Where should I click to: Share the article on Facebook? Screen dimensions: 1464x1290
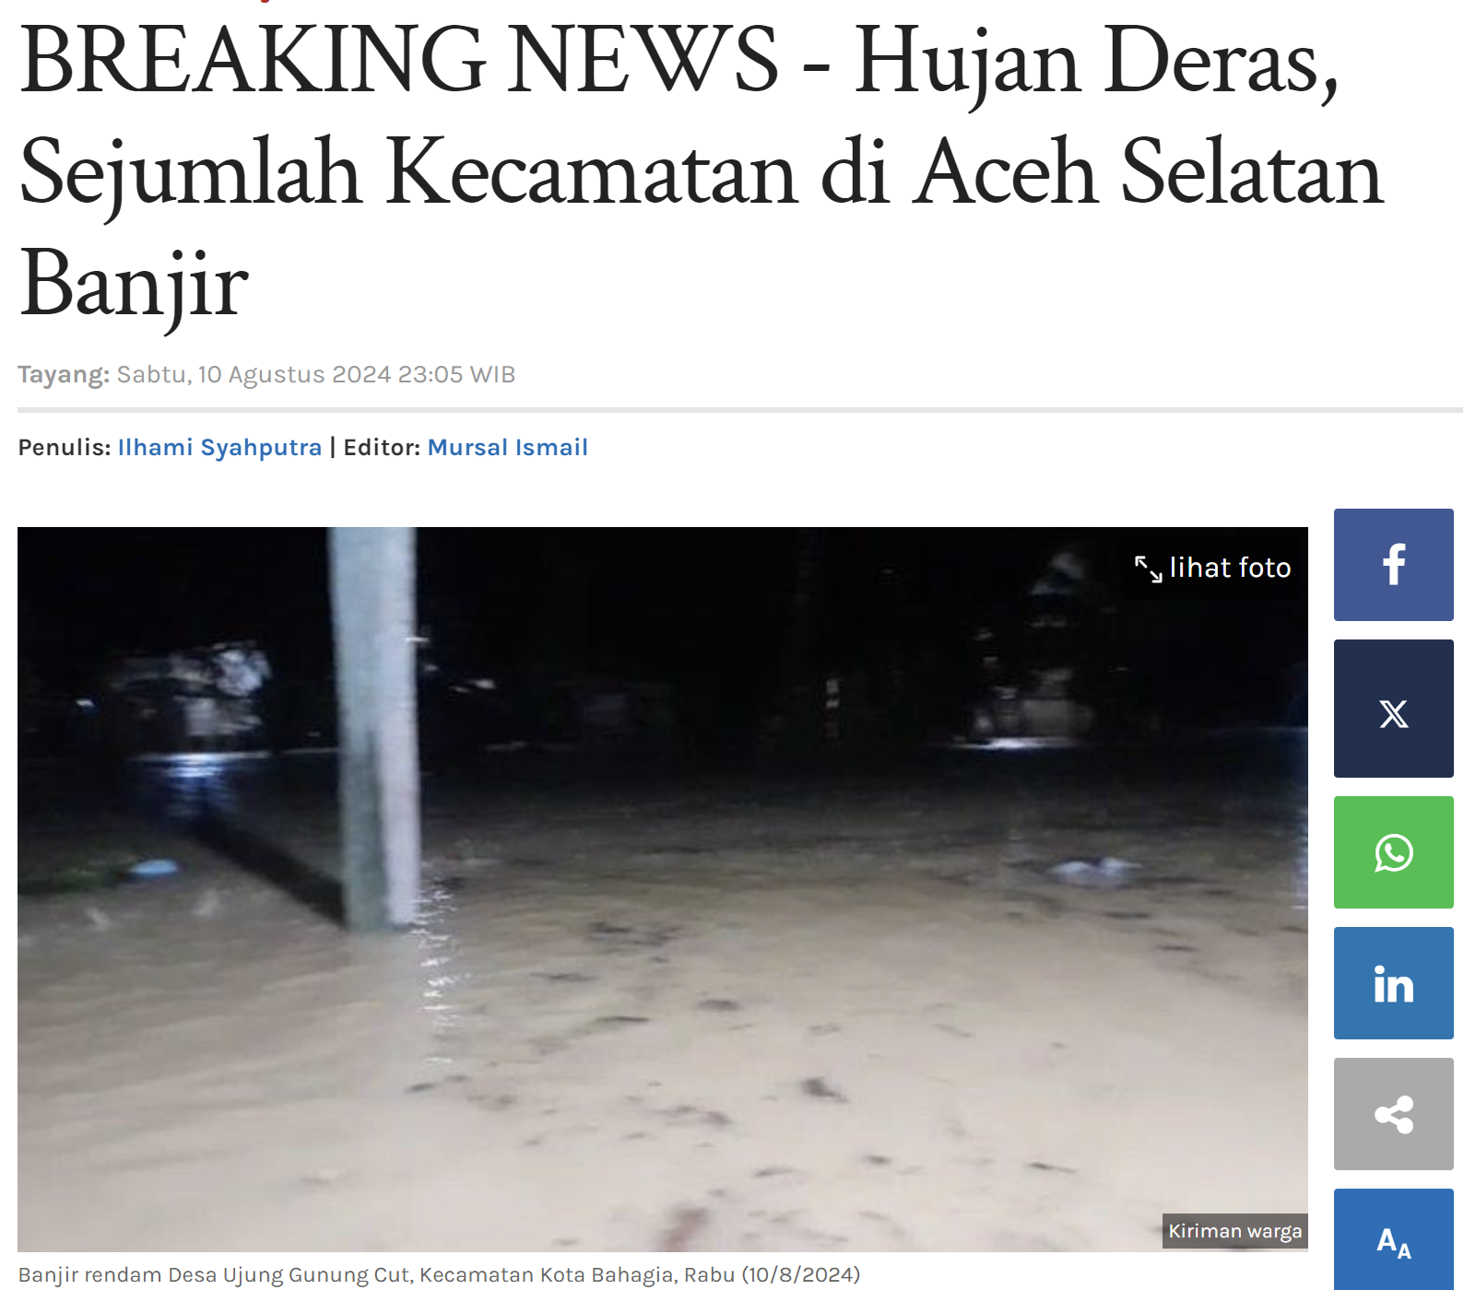pyautogui.click(x=1393, y=564)
